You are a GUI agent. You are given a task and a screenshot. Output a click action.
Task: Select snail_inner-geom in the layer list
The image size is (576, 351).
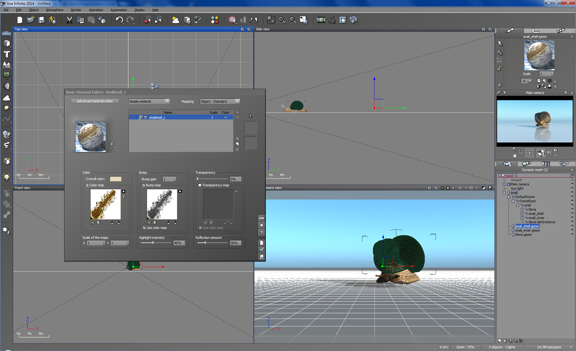527,230
